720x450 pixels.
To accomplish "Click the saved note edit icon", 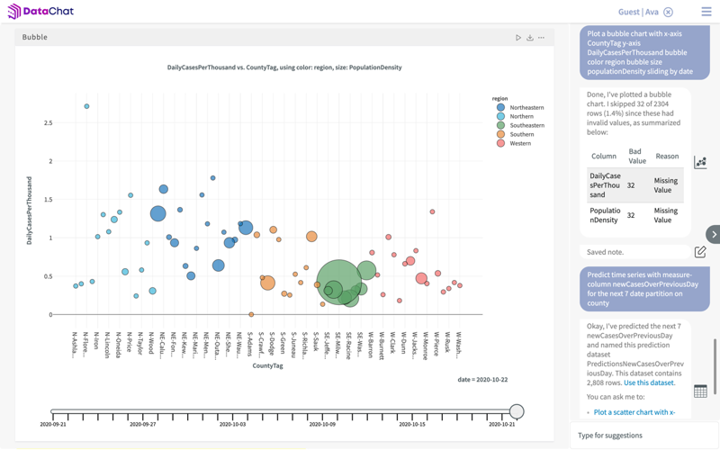I will (x=700, y=252).
